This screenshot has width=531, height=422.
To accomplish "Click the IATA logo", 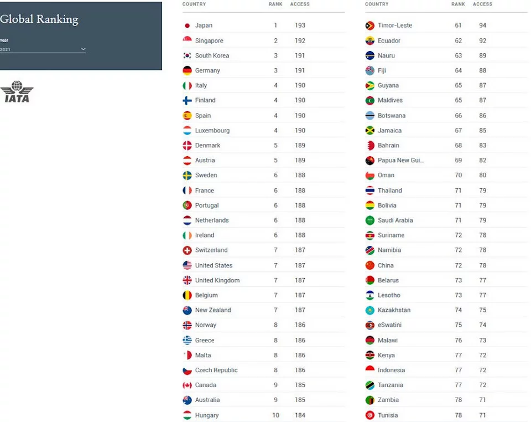I will 17,91.
